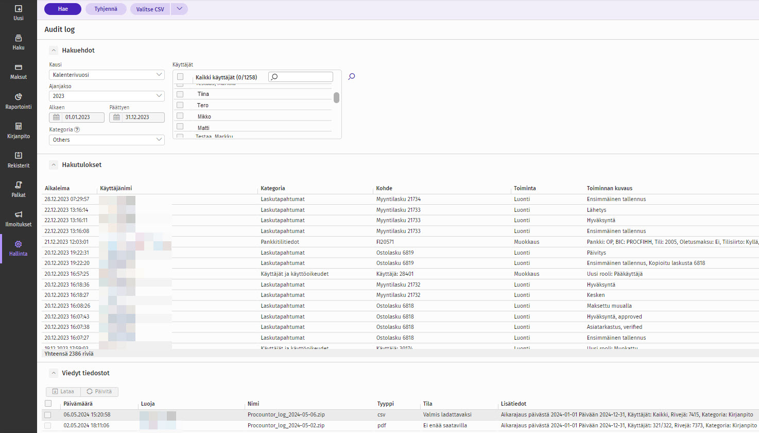This screenshot has width=759, height=433.
Task: Toggle select-all checkbox in exported files header
Action: tap(48, 404)
